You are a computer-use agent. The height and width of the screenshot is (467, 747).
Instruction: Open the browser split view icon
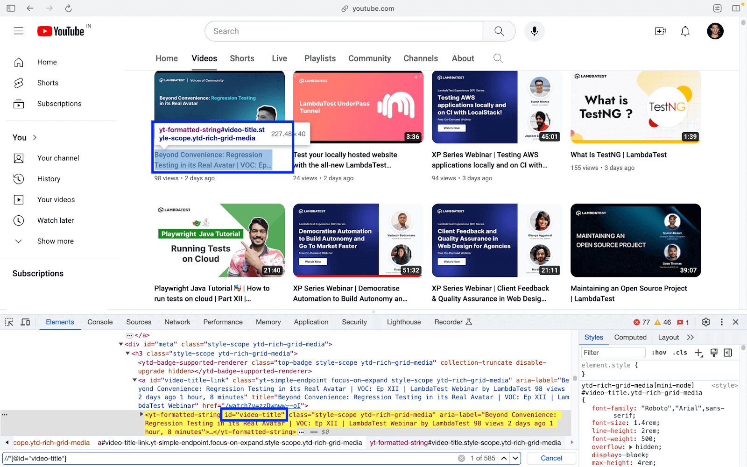(x=736, y=8)
